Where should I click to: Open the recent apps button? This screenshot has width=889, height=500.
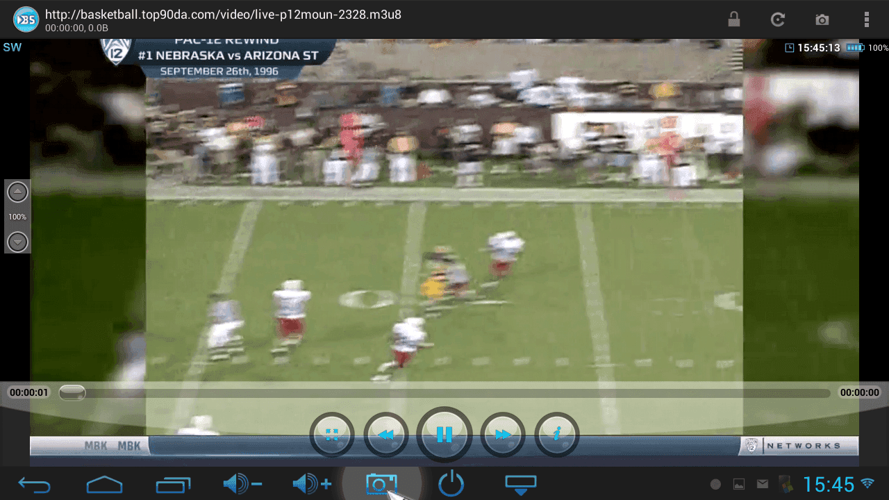(x=173, y=484)
